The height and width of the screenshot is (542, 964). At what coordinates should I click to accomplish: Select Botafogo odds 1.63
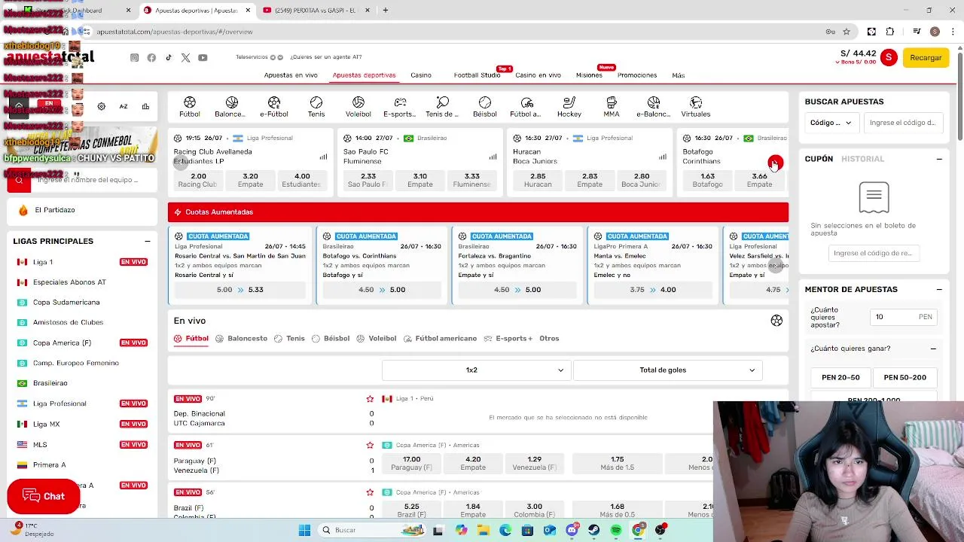tap(707, 180)
